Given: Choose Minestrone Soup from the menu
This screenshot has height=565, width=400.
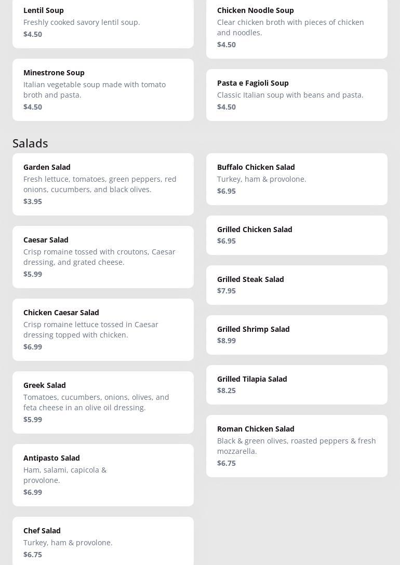Looking at the screenshot, I should point(103,90).
